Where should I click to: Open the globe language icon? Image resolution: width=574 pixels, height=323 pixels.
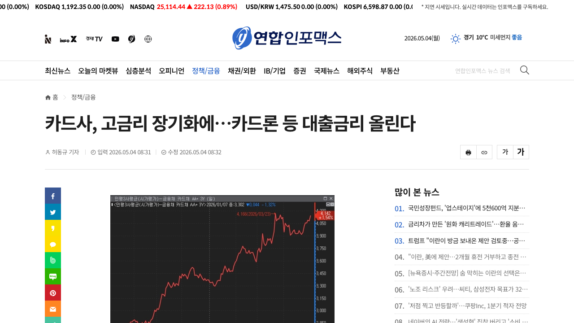pos(148,39)
